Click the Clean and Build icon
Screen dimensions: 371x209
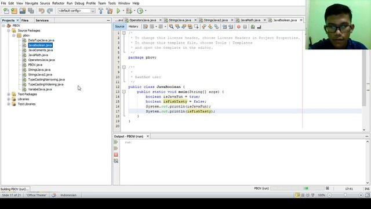click(110, 10)
